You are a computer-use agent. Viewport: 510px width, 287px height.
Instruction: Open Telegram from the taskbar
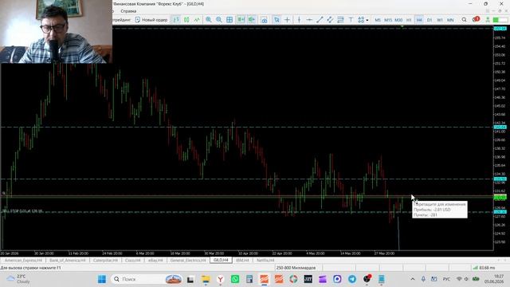(x=352, y=279)
